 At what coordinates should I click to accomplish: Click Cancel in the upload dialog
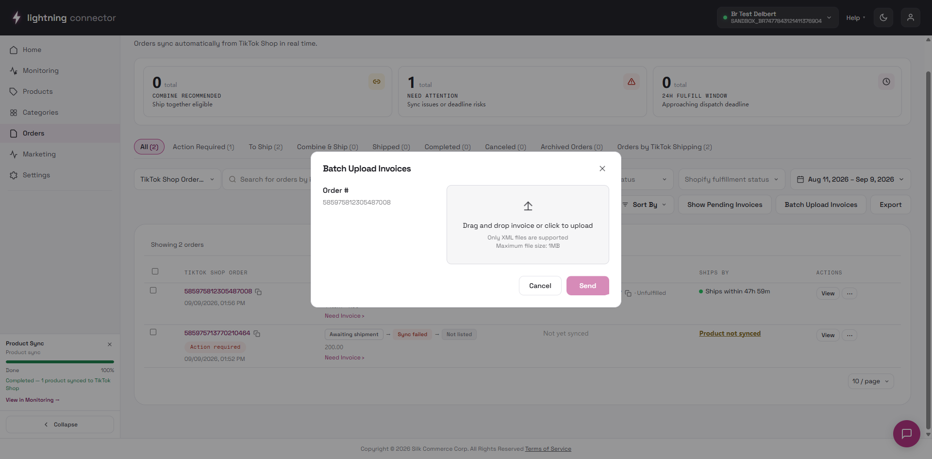[540, 286]
